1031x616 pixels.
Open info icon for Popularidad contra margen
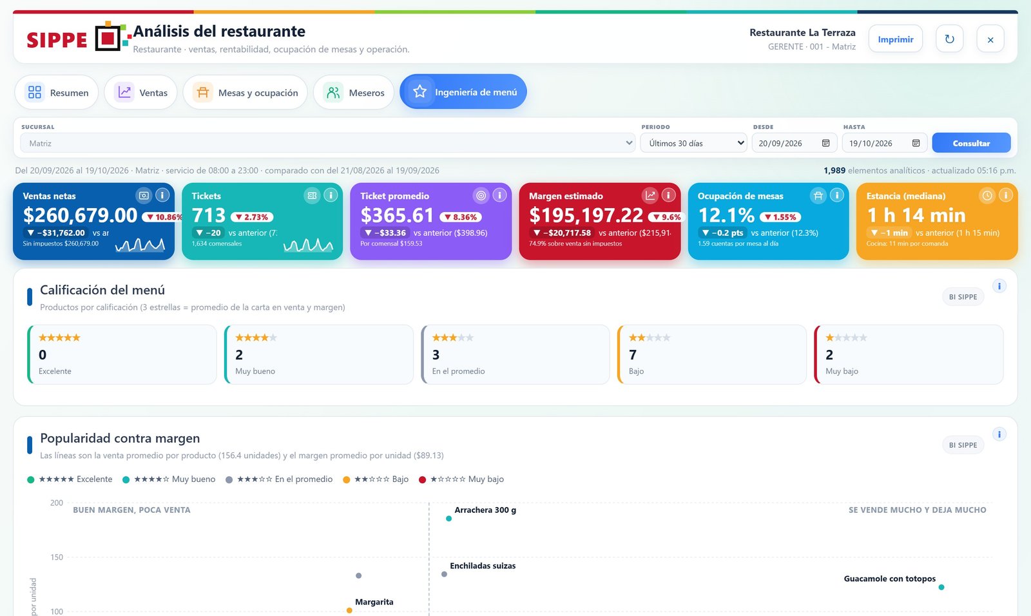point(999,434)
